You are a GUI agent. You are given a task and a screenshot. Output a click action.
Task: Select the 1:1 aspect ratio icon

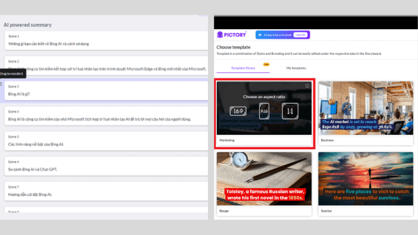pos(290,111)
